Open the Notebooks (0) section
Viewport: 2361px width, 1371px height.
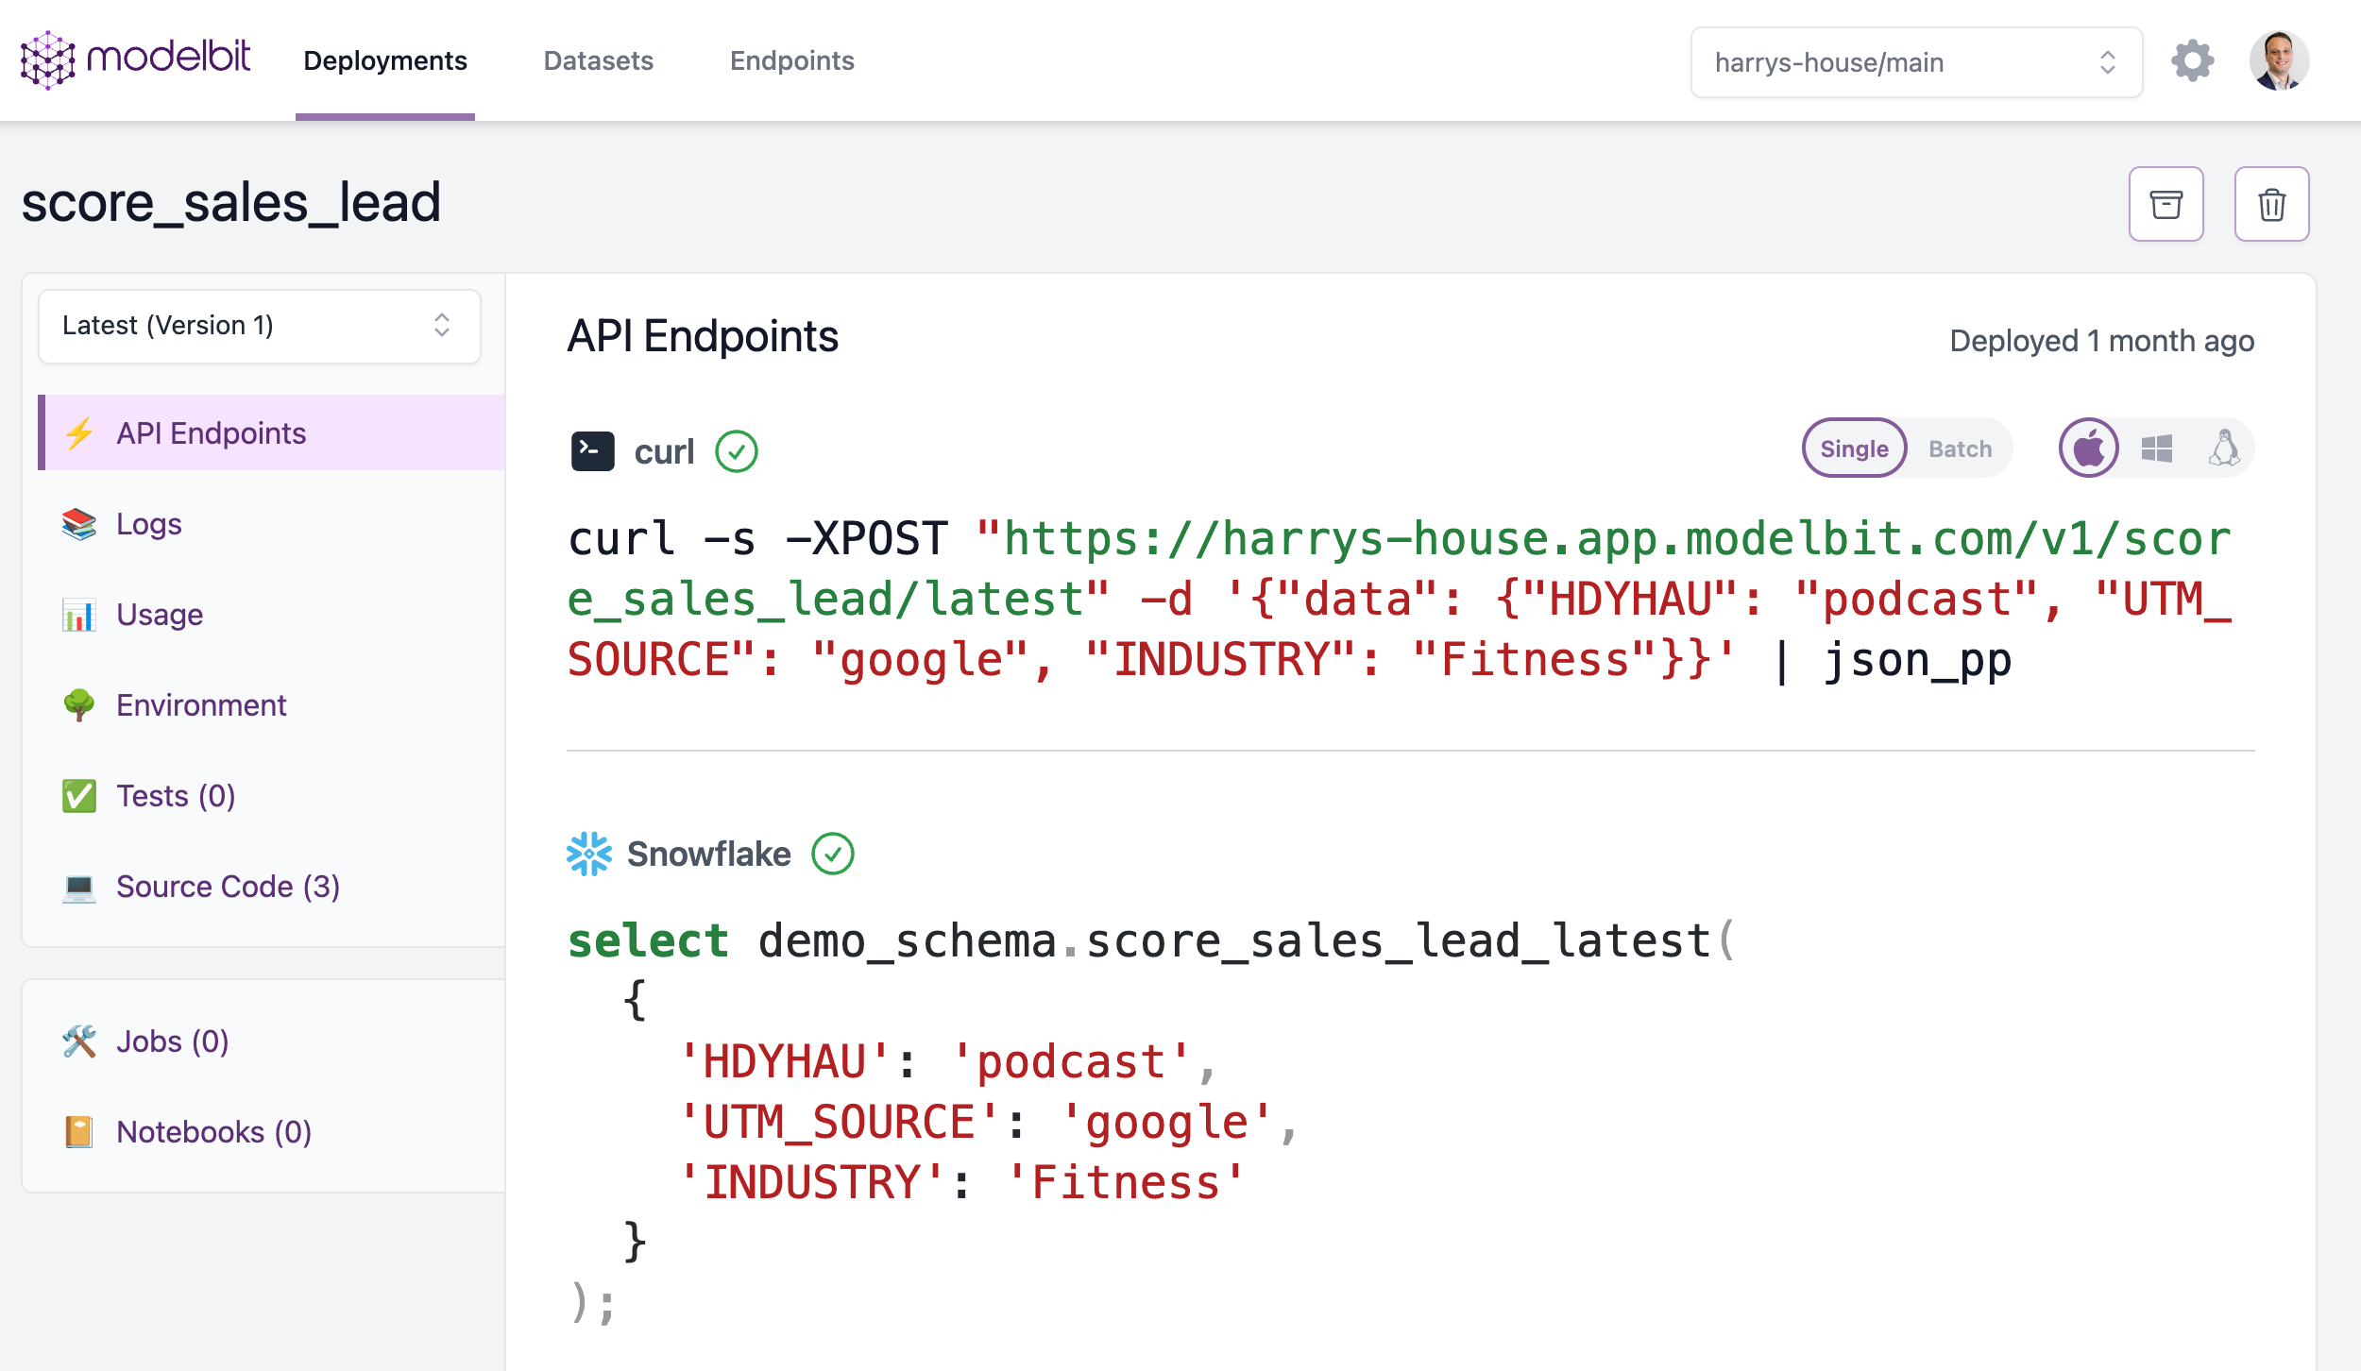click(x=212, y=1131)
